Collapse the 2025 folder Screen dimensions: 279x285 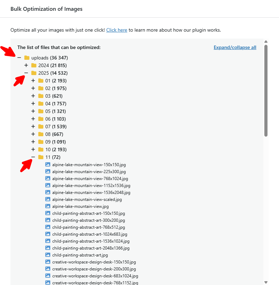pos(26,73)
